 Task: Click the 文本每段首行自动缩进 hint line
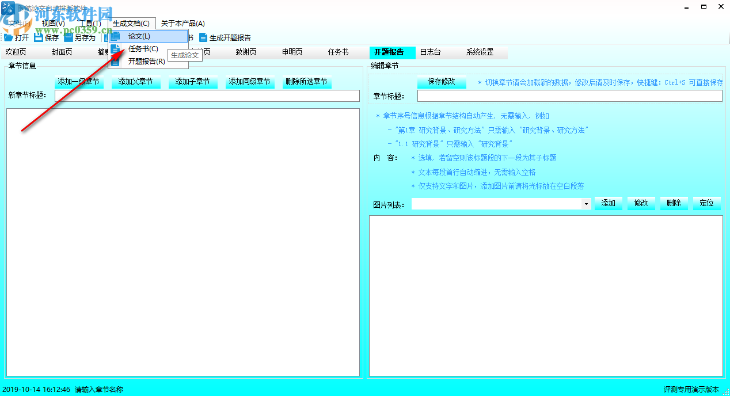click(x=473, y=172)
